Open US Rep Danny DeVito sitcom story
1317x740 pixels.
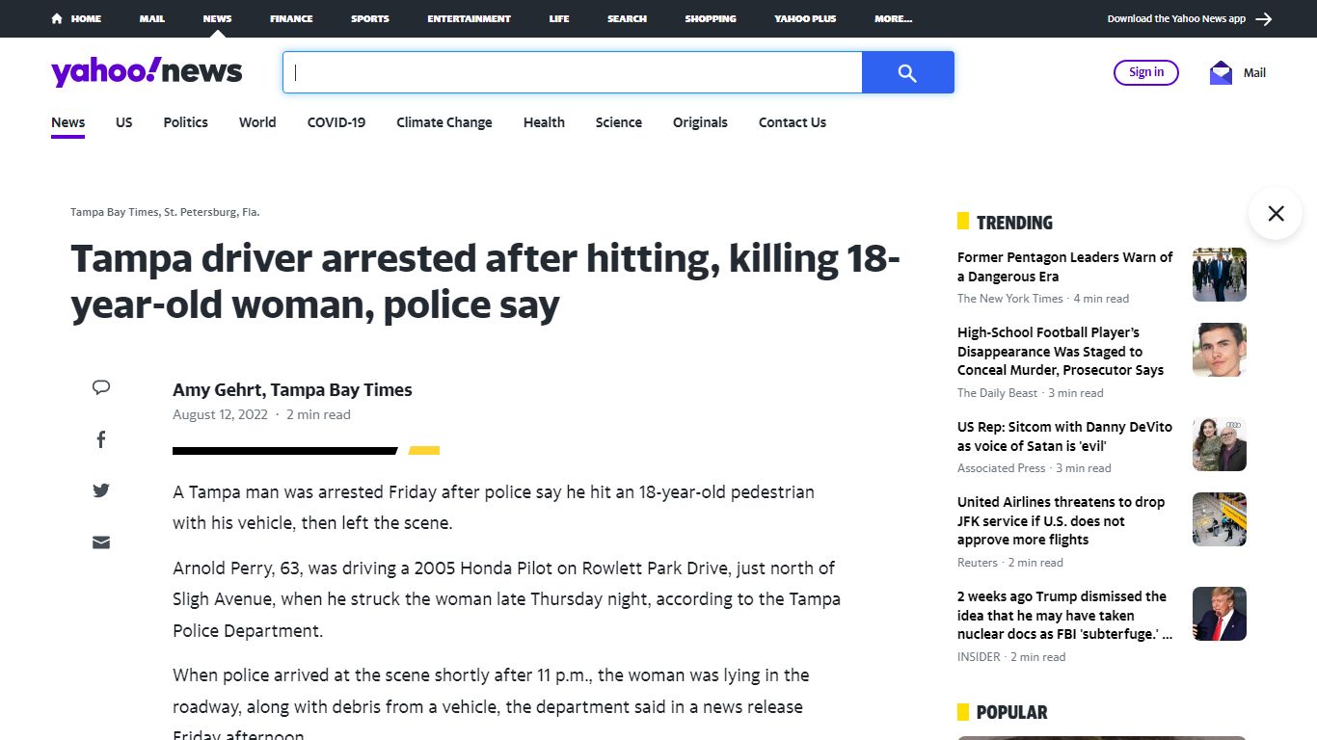coord(1064,436)
